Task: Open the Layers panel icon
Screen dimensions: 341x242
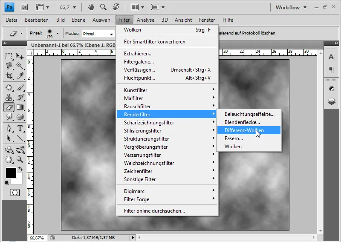Action: (x=332, y=101)
